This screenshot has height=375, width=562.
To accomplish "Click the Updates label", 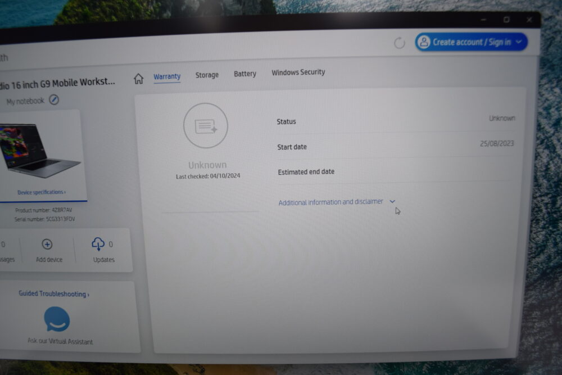I will 104,260.
